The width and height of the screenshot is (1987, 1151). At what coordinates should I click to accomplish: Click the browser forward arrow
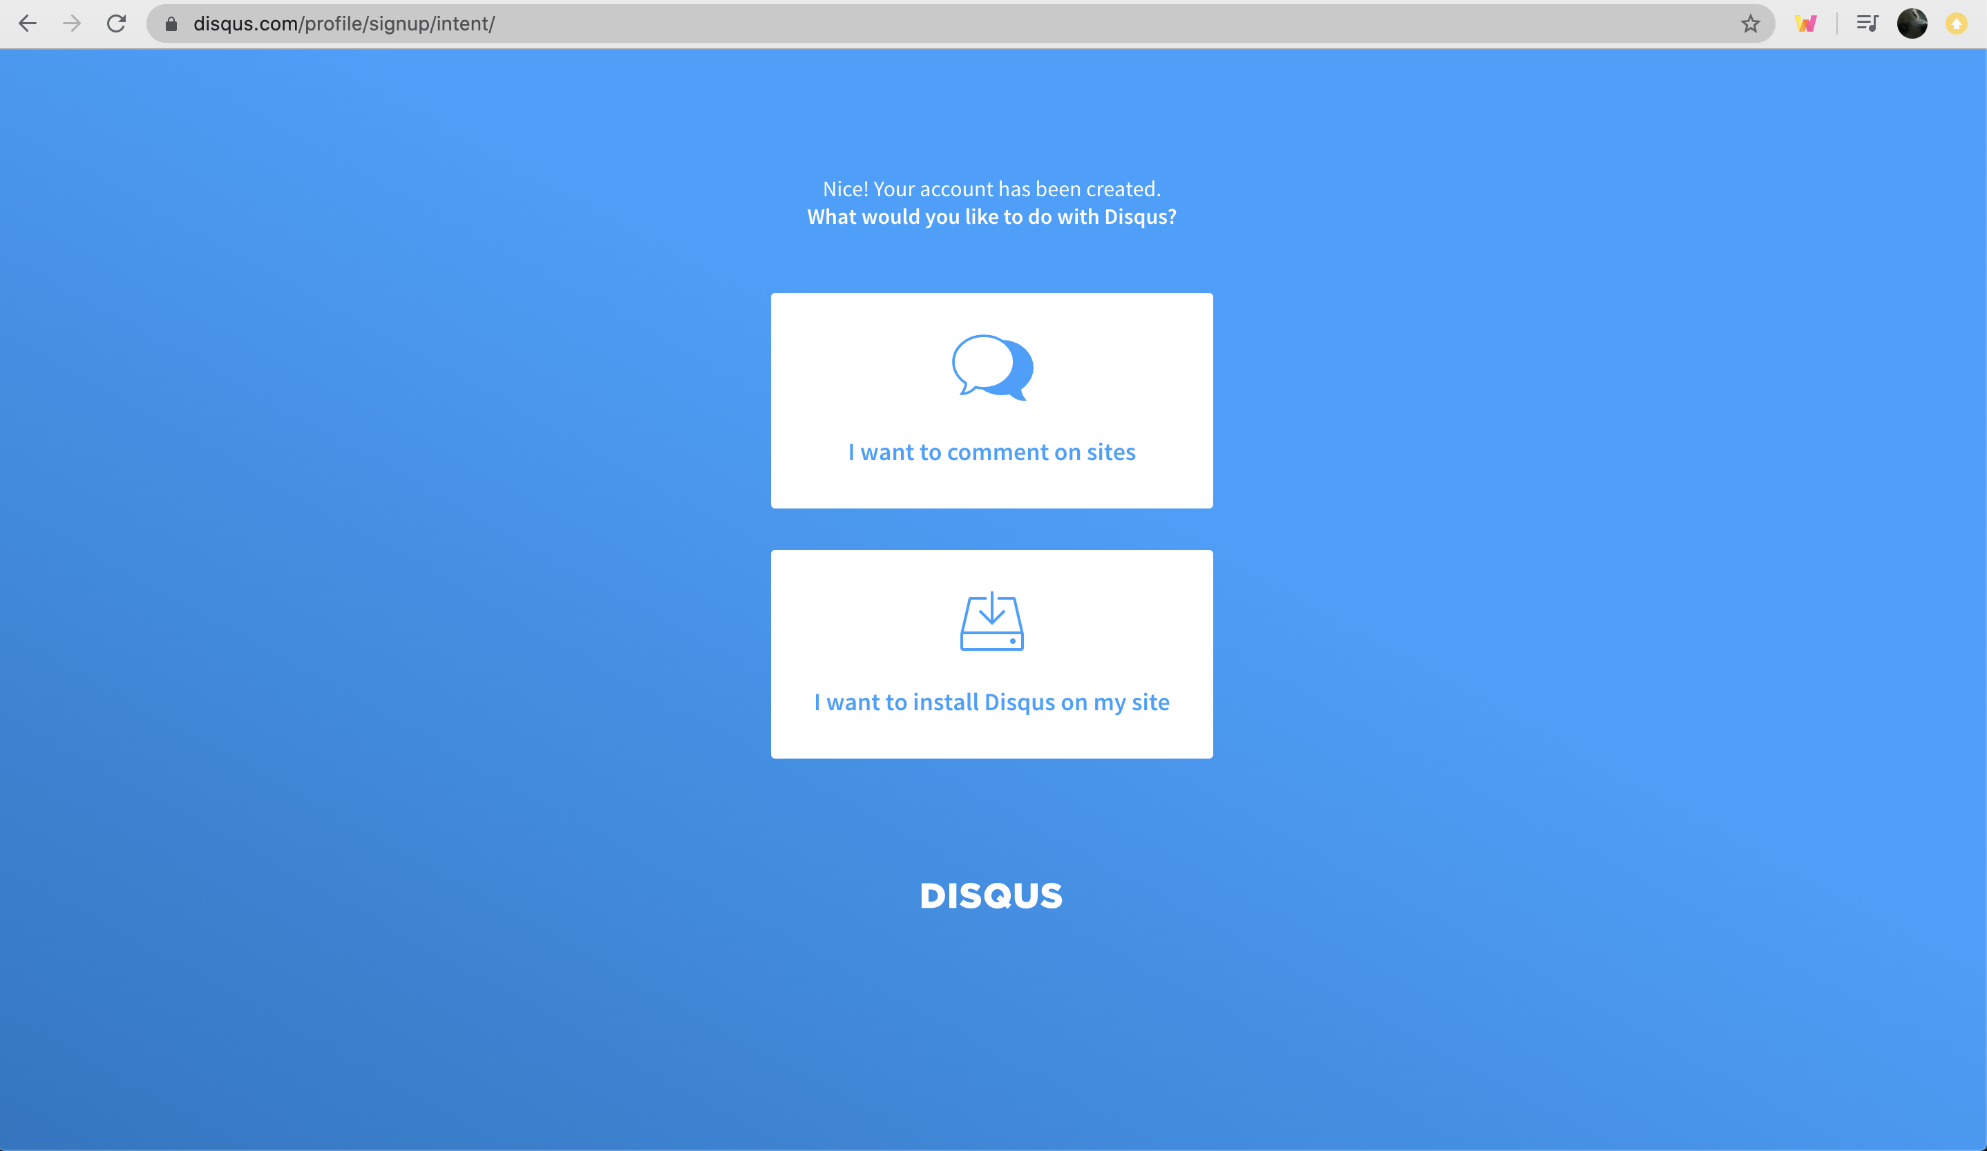click(72, 23)
